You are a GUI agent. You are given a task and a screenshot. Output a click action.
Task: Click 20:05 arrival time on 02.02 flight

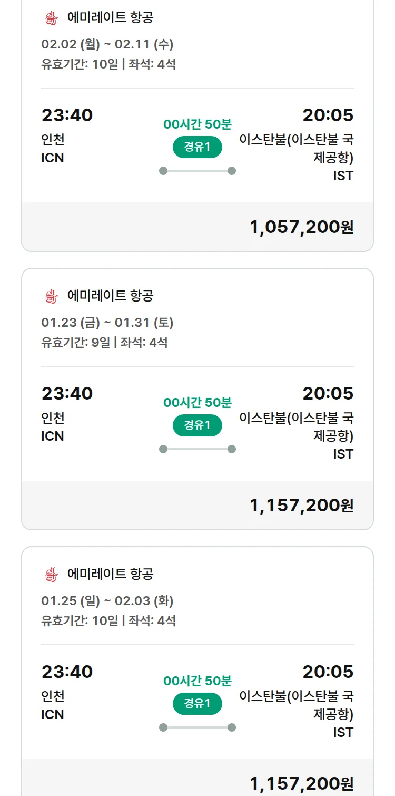(328, 115)
